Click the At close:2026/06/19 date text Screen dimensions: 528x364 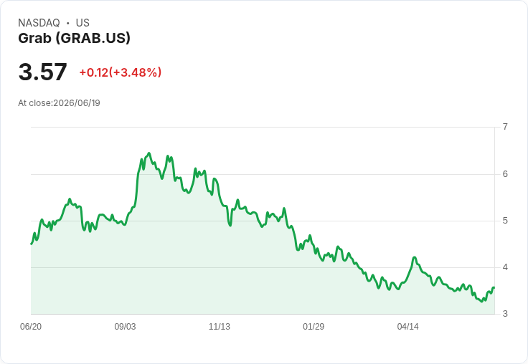[x=59, y=103]
